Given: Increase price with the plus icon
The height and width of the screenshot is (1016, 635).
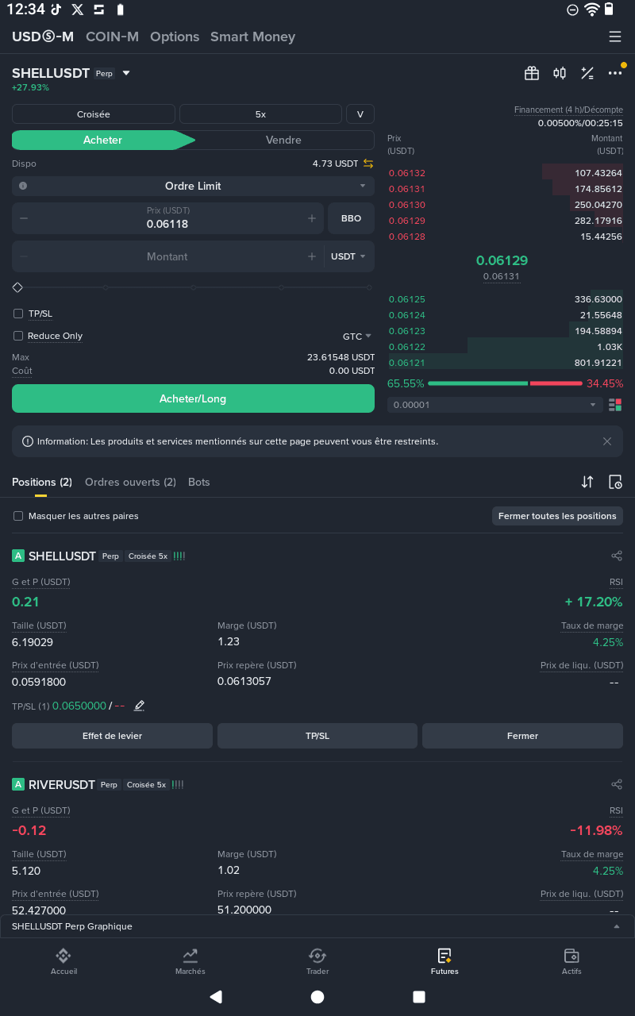Looking at the screenshot, I should pyautogui.click(x=312, y=218).
